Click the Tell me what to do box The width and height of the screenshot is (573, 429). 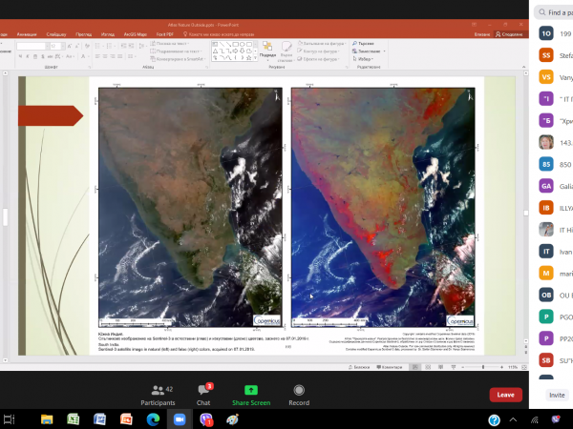[219, 34]
